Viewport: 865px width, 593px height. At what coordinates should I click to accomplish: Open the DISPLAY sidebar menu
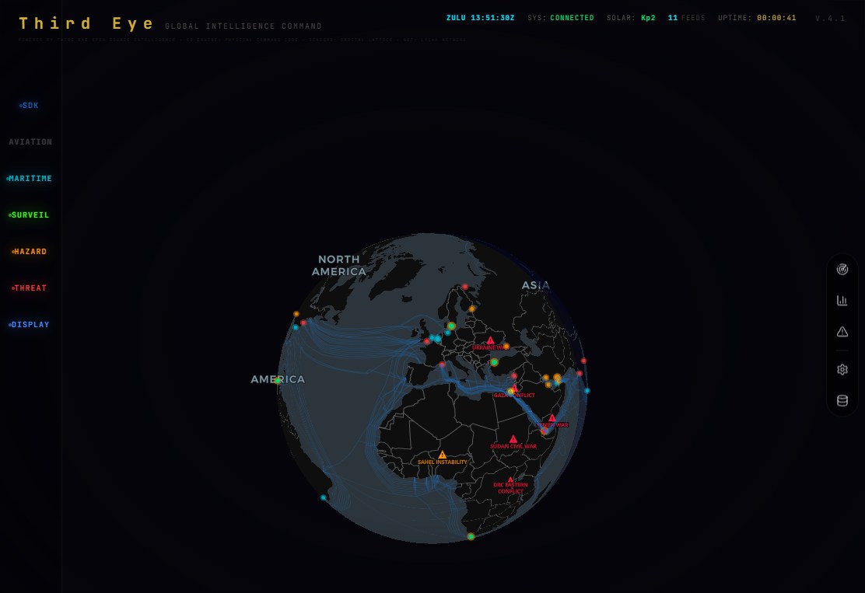coord(30,325)
